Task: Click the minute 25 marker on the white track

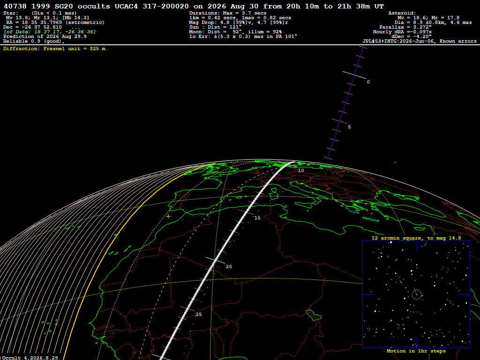Action: coord(199,315)
